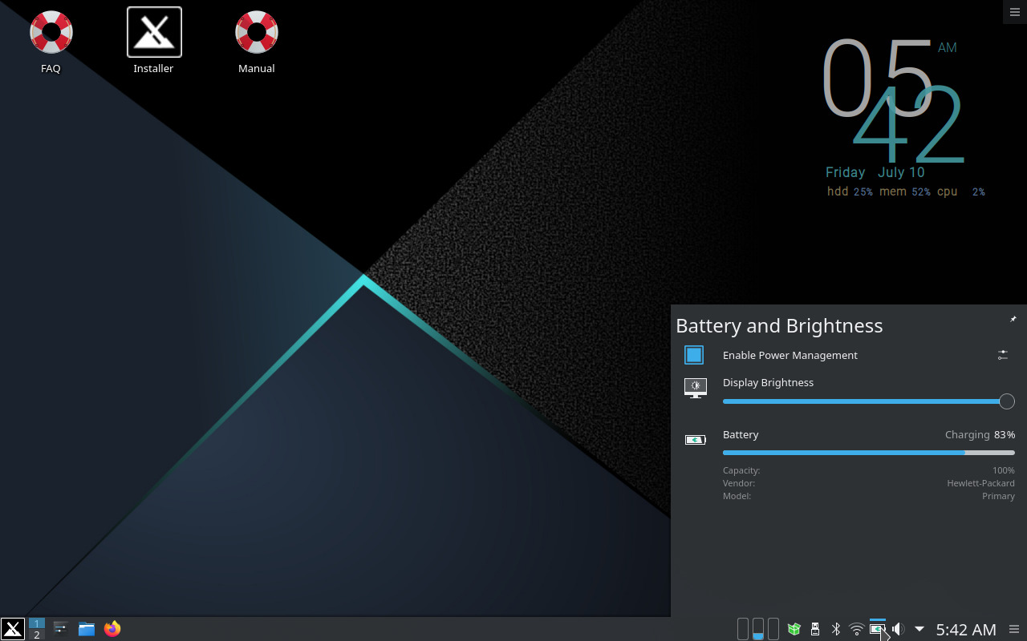Open the Installer from the desktop
This screenshot has height=641, width=1027.
(153, 32)
